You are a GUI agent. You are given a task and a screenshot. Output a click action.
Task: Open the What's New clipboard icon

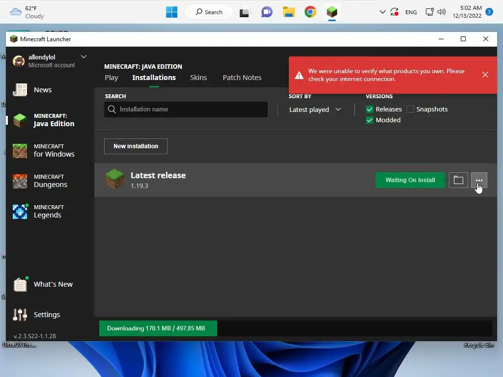(x=20, y=284)
